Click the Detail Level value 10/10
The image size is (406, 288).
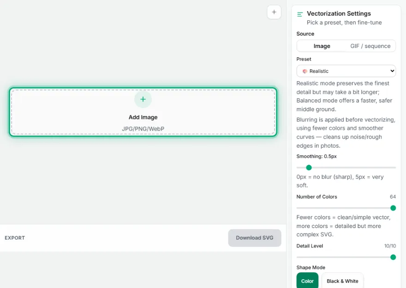pyautogui.click(x=390, y=246)
